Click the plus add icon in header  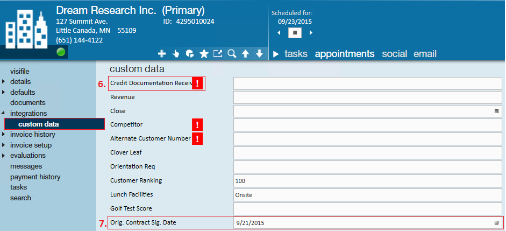pyautogui.click(x=162, y=54)
